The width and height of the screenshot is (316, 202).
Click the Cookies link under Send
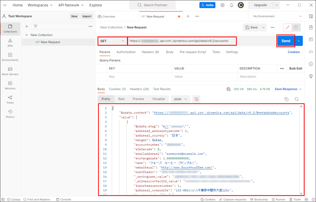point(294,52)
